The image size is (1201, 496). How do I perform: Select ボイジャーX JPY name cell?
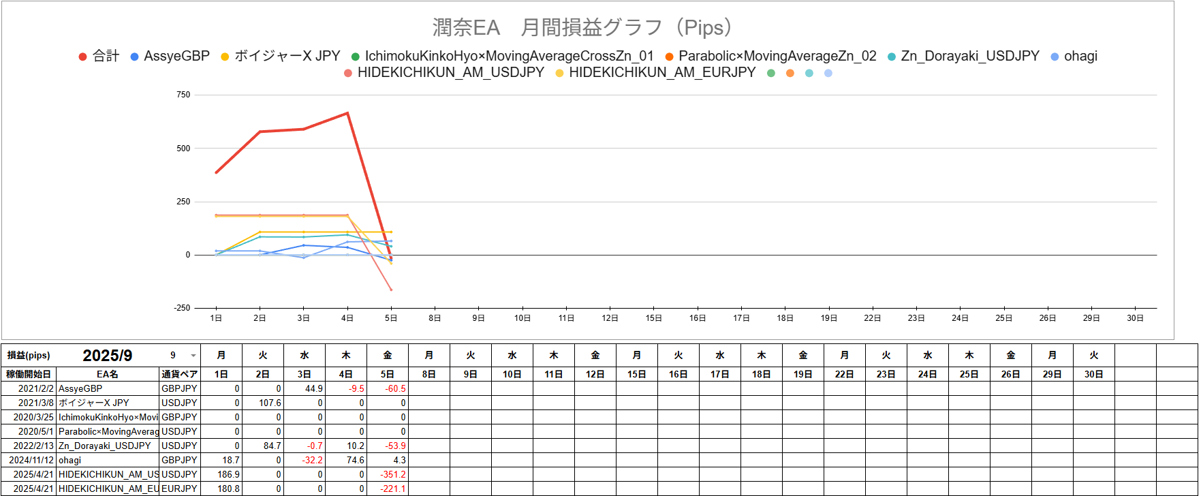coord(108,403)
